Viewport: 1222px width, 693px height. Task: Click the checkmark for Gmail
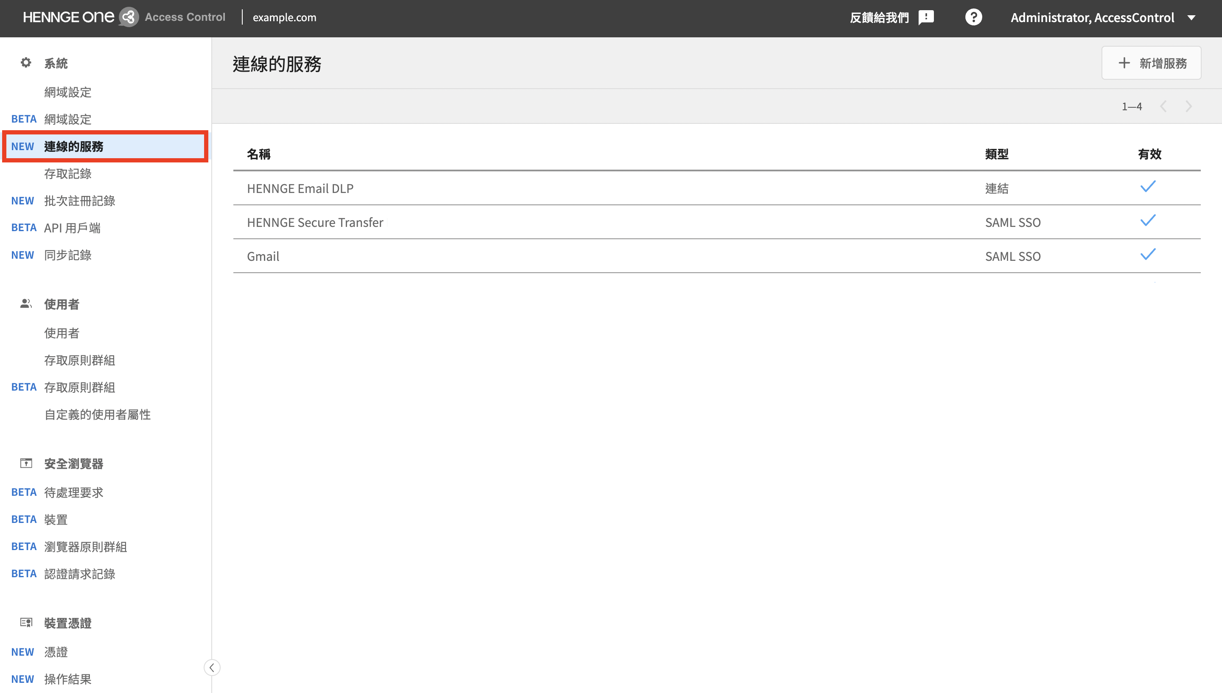[1148, 254]
